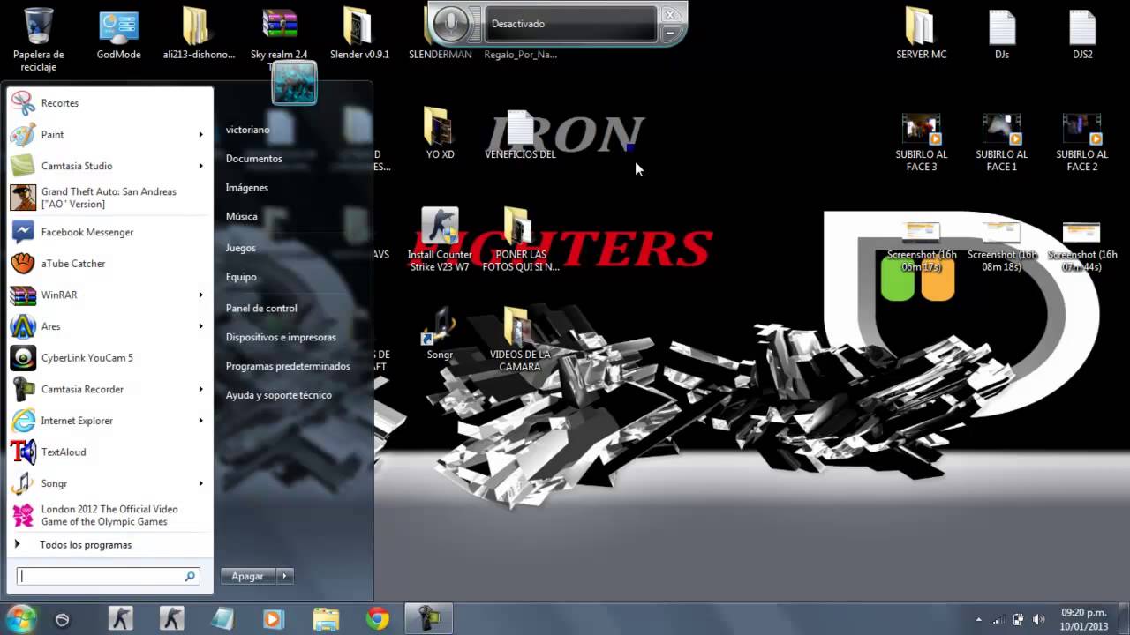Select the Slender v0.9.1 folder
Screen dimensions: 1130x635
(x=358, y=35)
